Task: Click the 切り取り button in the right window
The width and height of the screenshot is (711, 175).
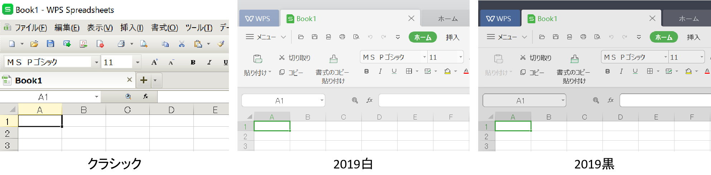Action: point(536,58)
